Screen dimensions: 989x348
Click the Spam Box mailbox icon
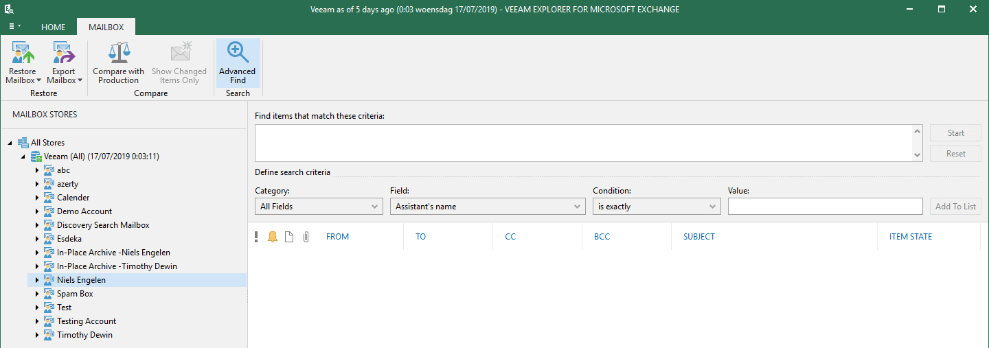click(49, 294)
